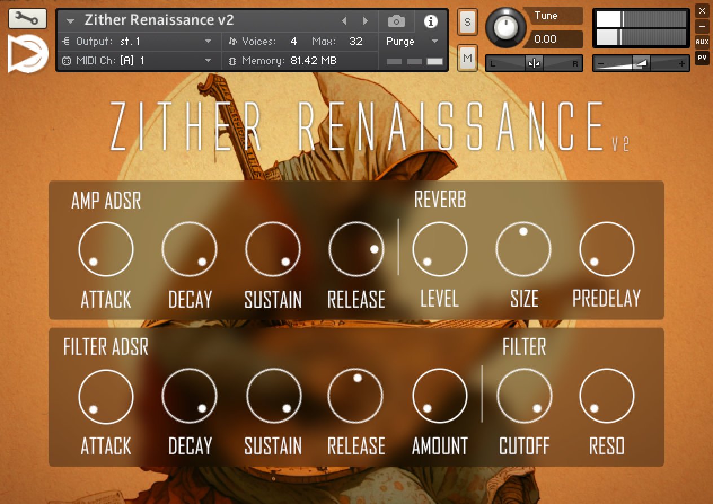Click the volume slider beside the meters
Screen dimensions: 713x504
pos(642,64)
